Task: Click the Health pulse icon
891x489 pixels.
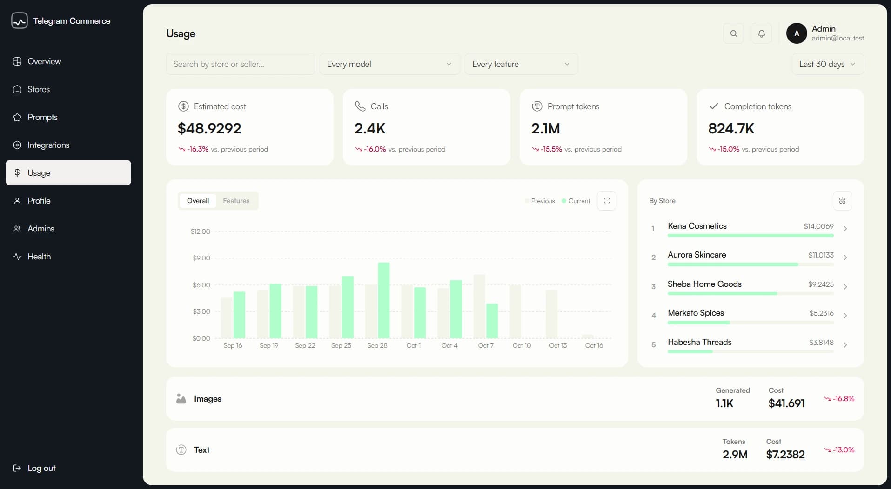Action: pyautogui.click(x=17, y=257)
